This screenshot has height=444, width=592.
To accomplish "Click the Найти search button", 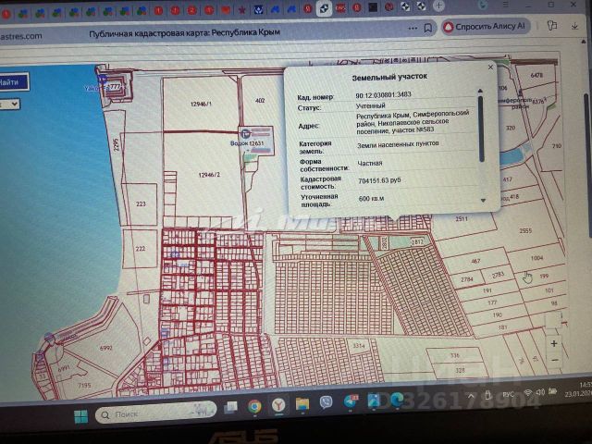I will (x=12, y=82).
